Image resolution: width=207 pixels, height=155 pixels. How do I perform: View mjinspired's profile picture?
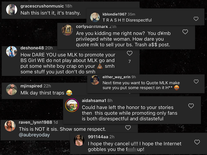(12, 89)
